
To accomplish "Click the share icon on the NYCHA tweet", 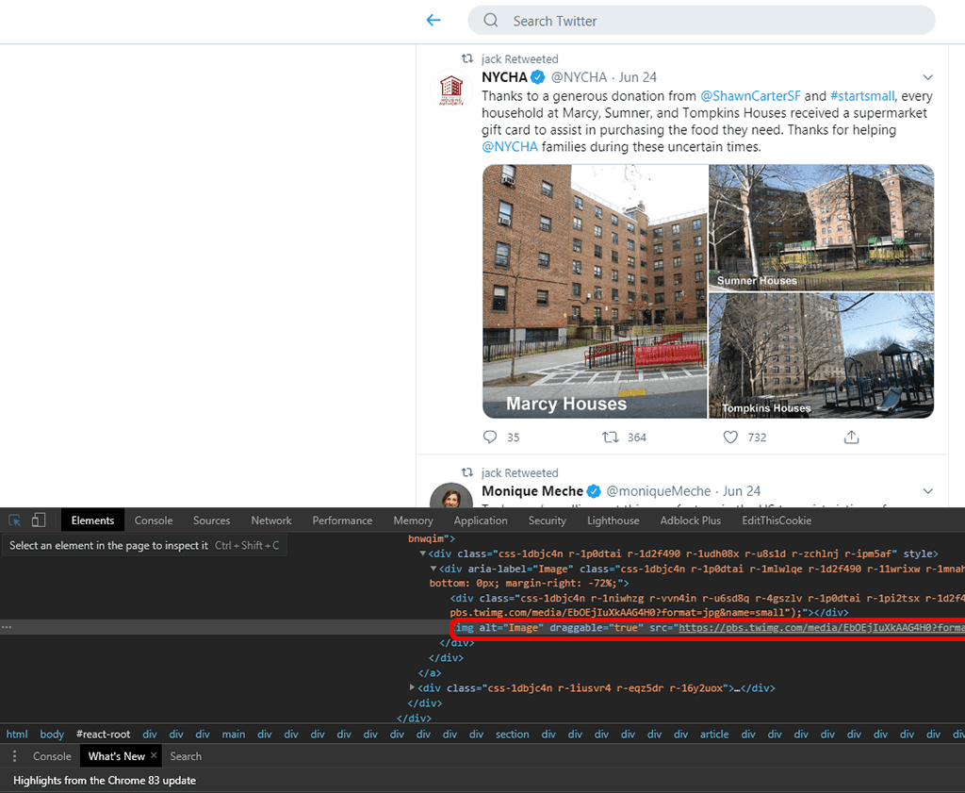I will tap(851, 438).
